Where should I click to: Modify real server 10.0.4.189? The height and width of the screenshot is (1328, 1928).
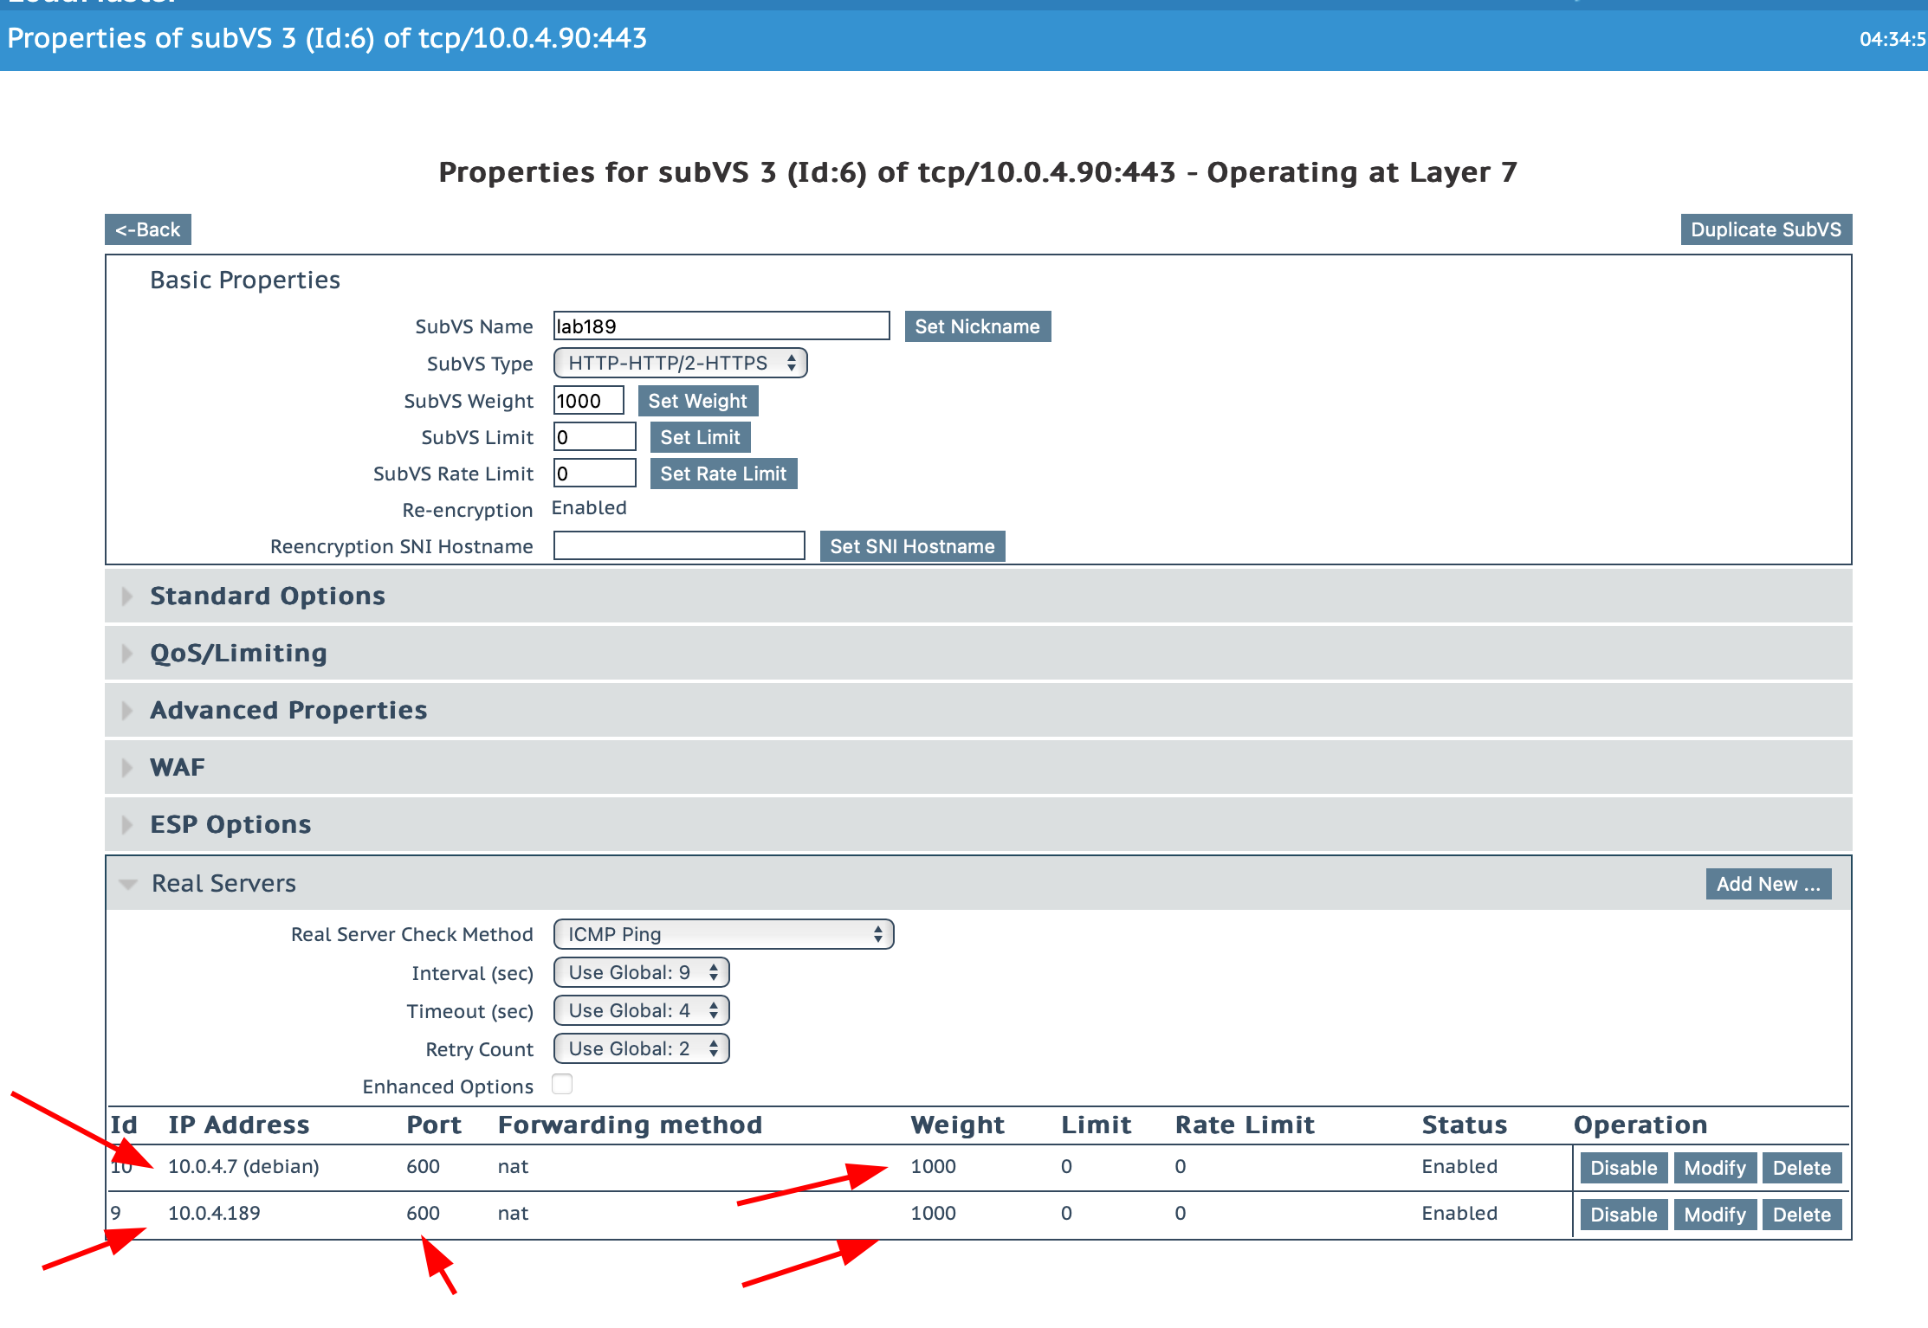[1714, 1215]
